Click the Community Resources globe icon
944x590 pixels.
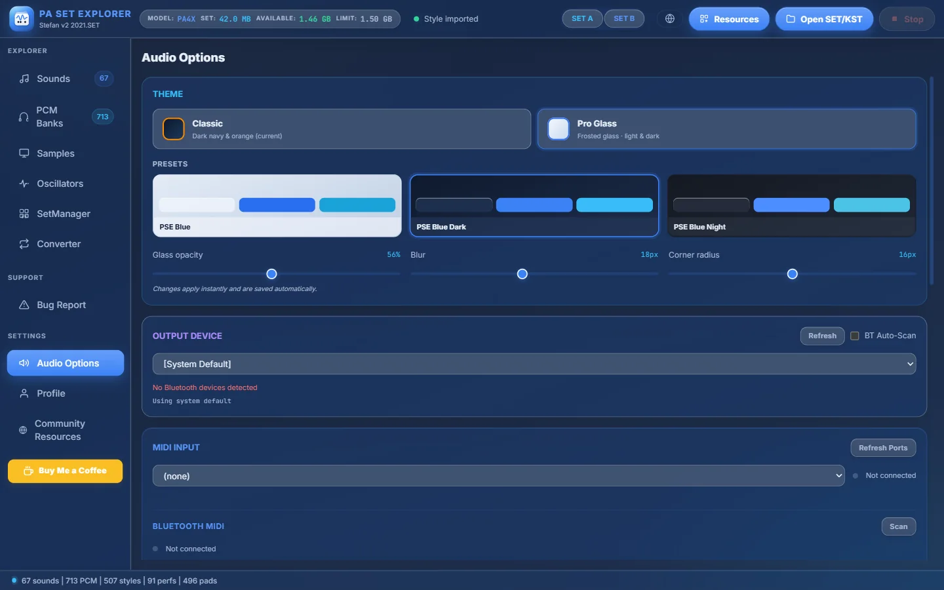pyautogui.click(x=23, y=430)
